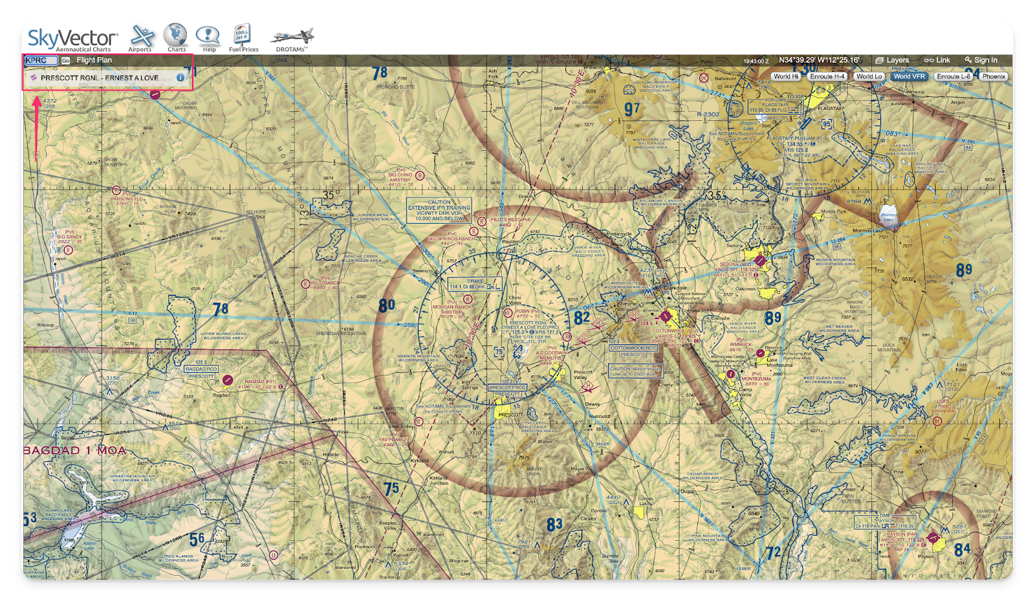
Task: Switch to the Phoenix chart
Action: [994, 76]
